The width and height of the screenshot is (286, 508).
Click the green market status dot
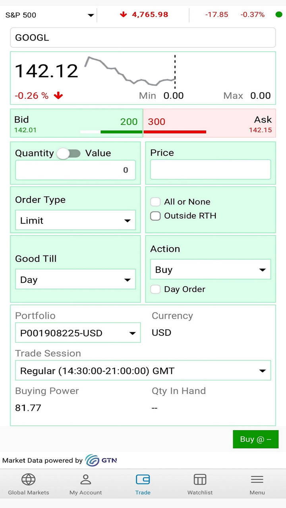(279, 15)
